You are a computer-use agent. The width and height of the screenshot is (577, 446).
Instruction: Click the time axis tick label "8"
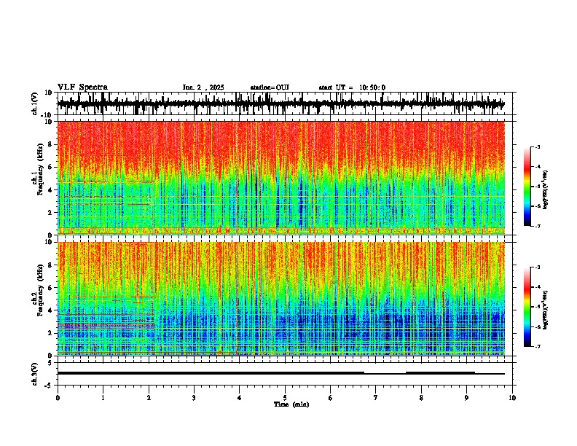click(x=421, y=398)
